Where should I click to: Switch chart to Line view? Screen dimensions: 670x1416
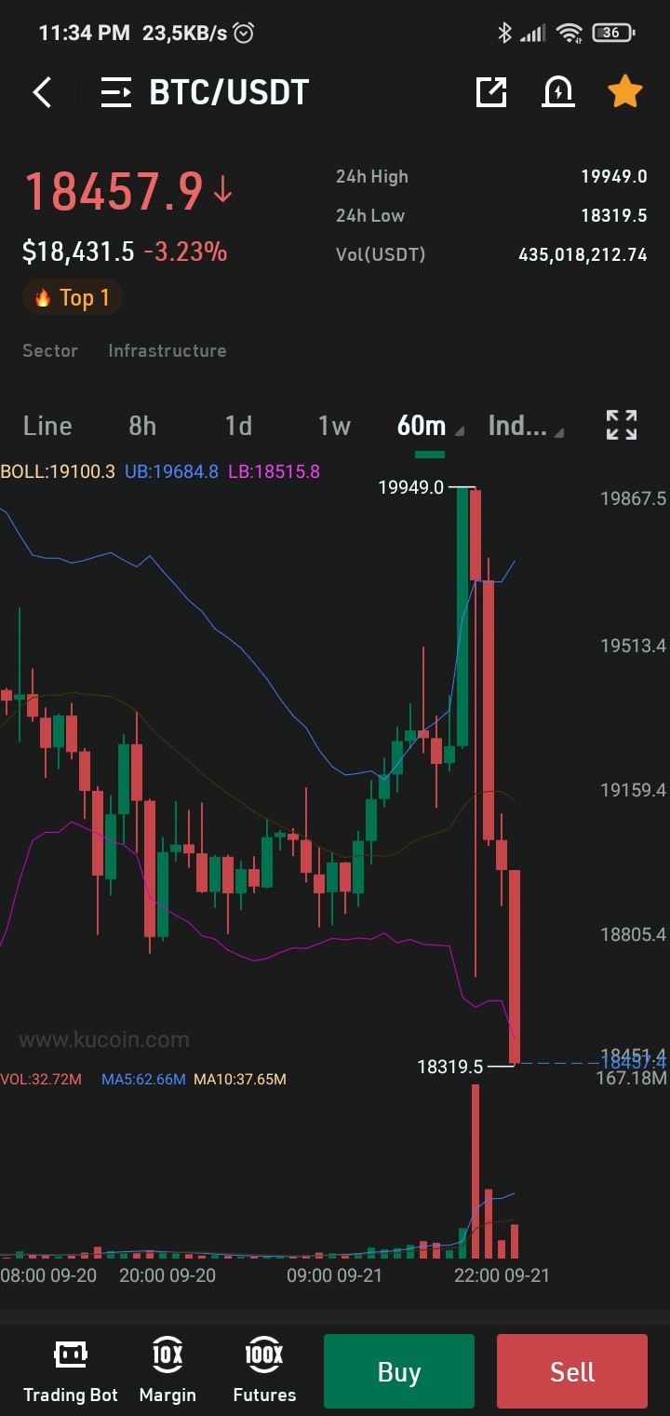click(x=47, y=426)
